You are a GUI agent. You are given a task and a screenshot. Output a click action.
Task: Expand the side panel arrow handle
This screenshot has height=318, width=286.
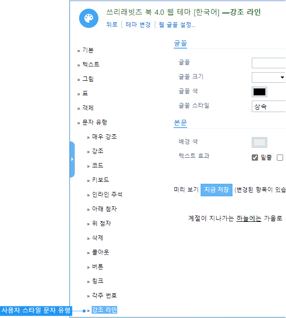click(72, 159)
